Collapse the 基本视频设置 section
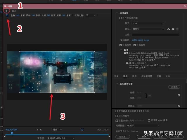 coord(117,84)
